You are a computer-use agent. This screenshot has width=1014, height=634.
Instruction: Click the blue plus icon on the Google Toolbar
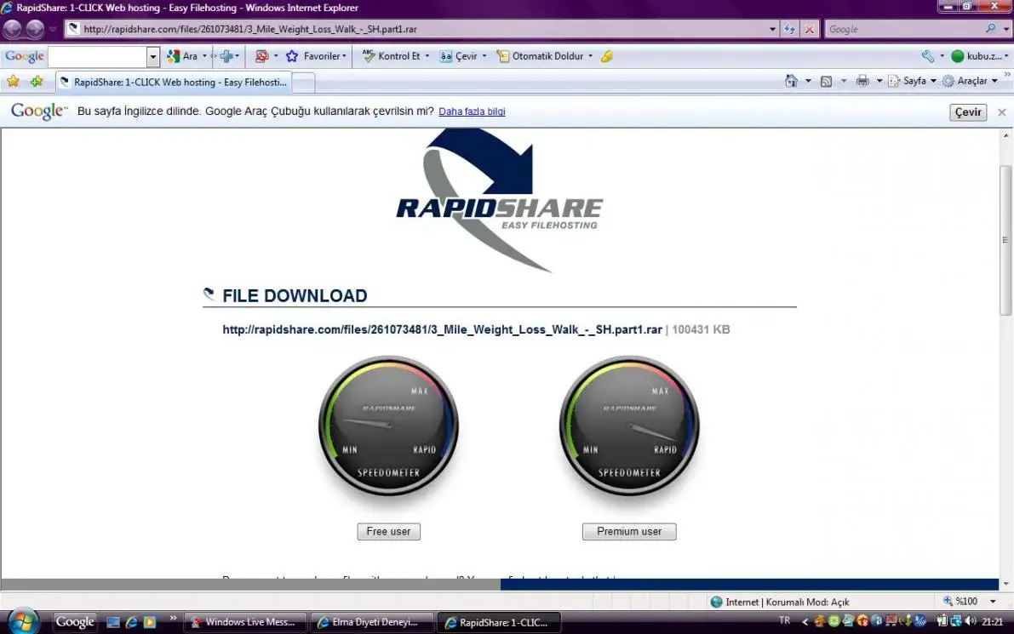226,56
